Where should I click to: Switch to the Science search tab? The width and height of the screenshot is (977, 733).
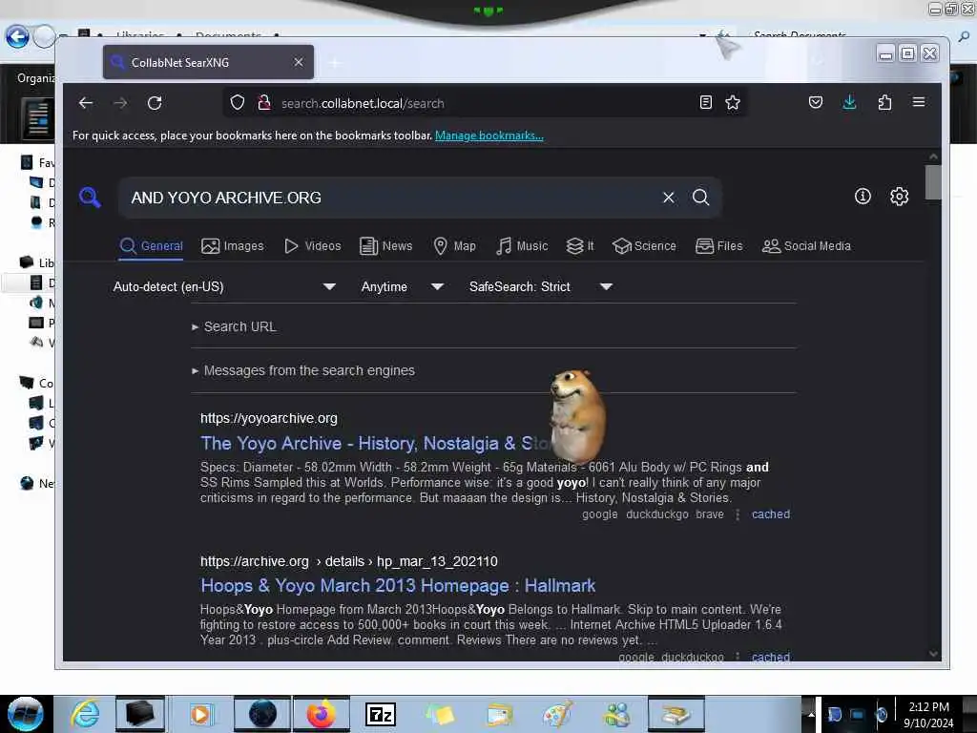[x=644, y=246]
